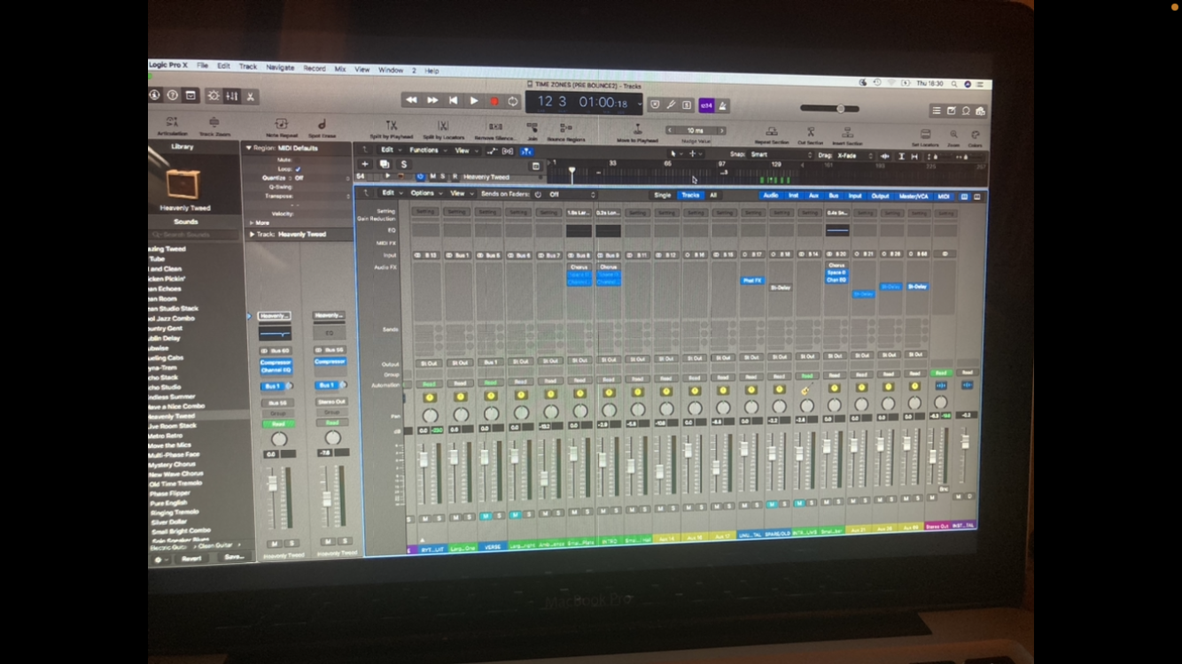The height and width of the screenshot is (664, 1182).
Task: Start playback with the Play button
Action: point(474,101)
